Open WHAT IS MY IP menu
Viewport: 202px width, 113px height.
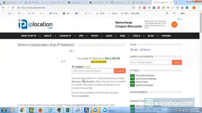[29, 36]
